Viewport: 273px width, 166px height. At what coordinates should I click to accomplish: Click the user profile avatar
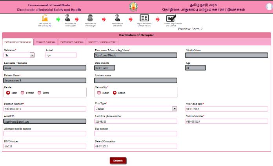click(269, 7)
